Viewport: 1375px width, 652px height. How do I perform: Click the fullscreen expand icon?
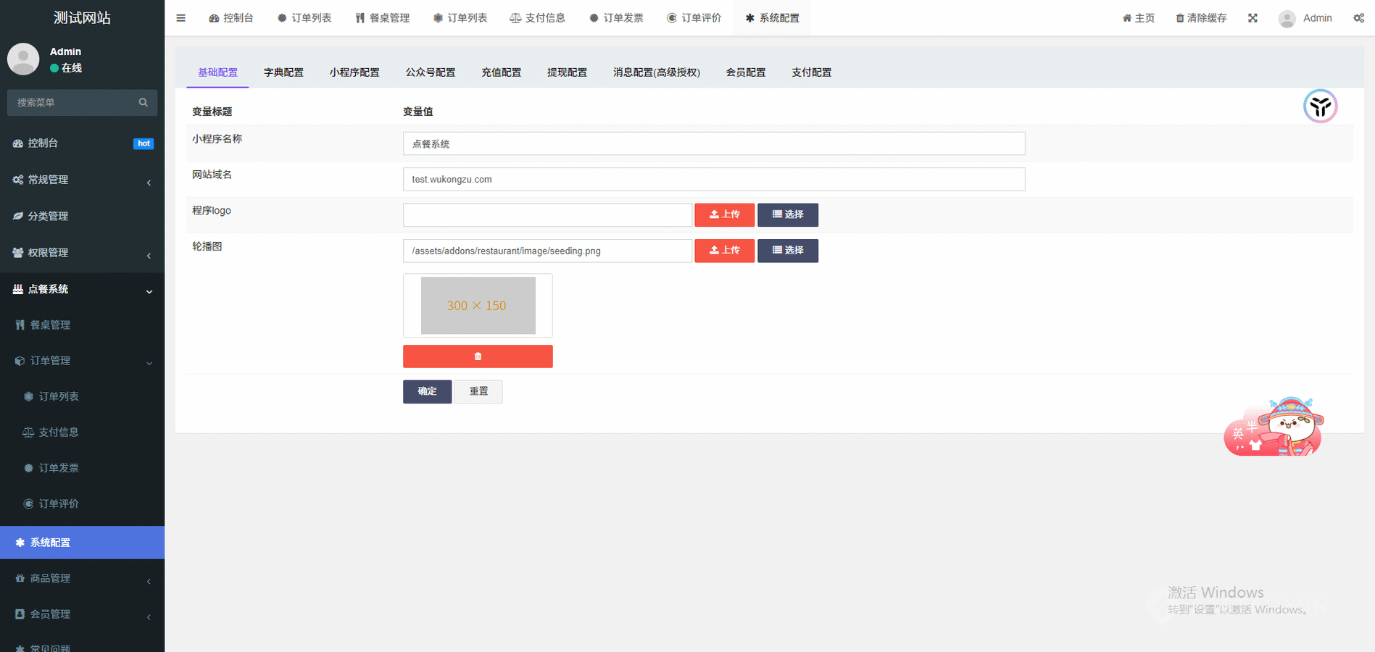1253,18
